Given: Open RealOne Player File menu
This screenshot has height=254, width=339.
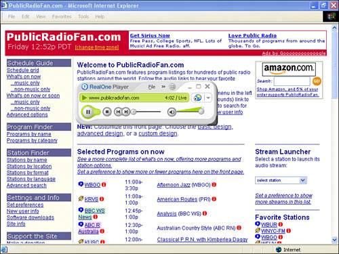Looking at the screenshot, I should point(152,87).
